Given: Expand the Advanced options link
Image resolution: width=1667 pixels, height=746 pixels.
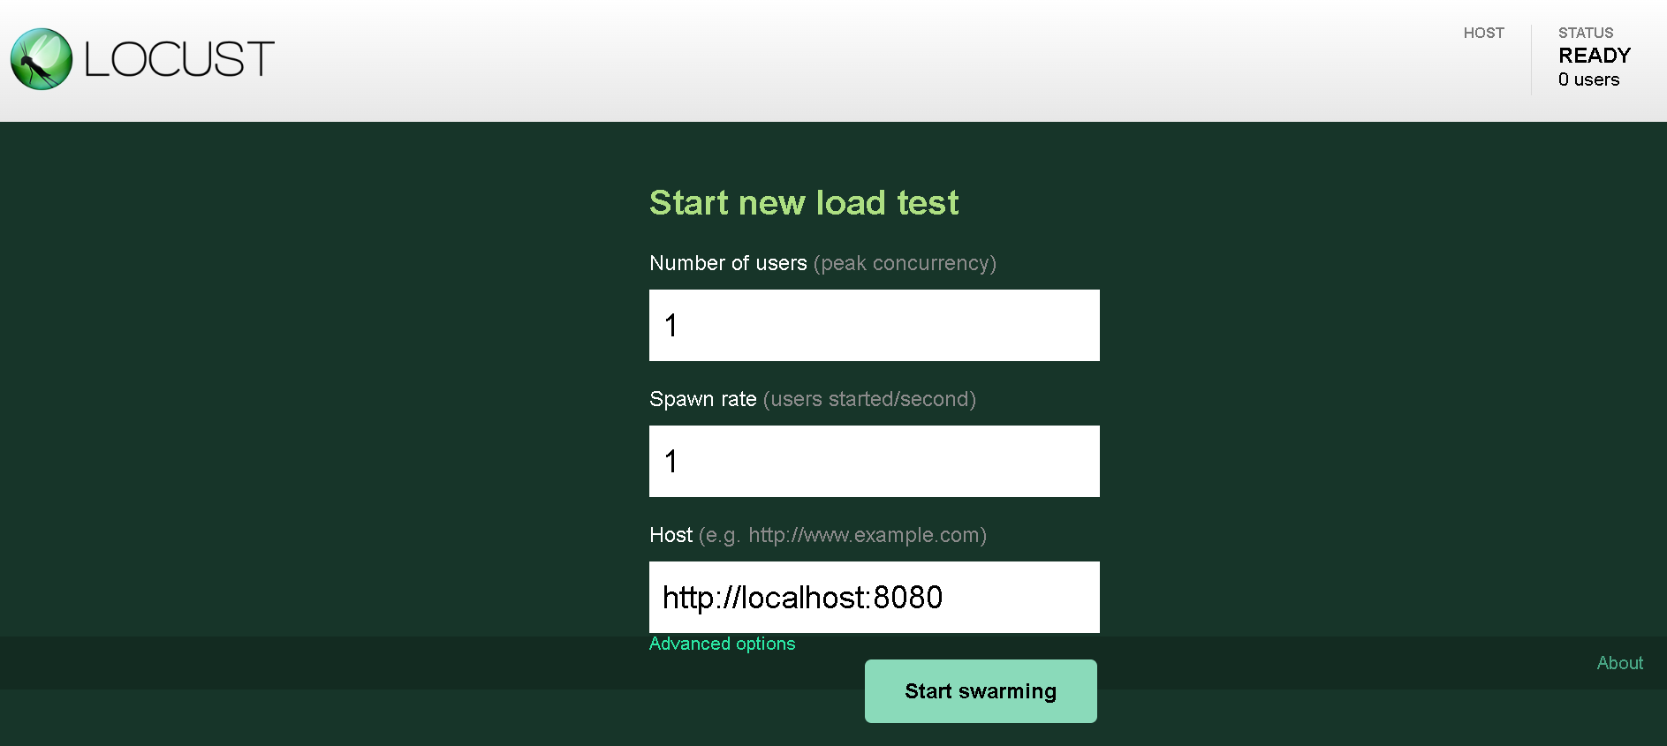Looking at the screenshot, I should [722, 644].
